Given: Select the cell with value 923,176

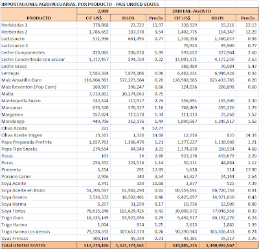Looking at the screenshot, I should click(x=182, y=156).
